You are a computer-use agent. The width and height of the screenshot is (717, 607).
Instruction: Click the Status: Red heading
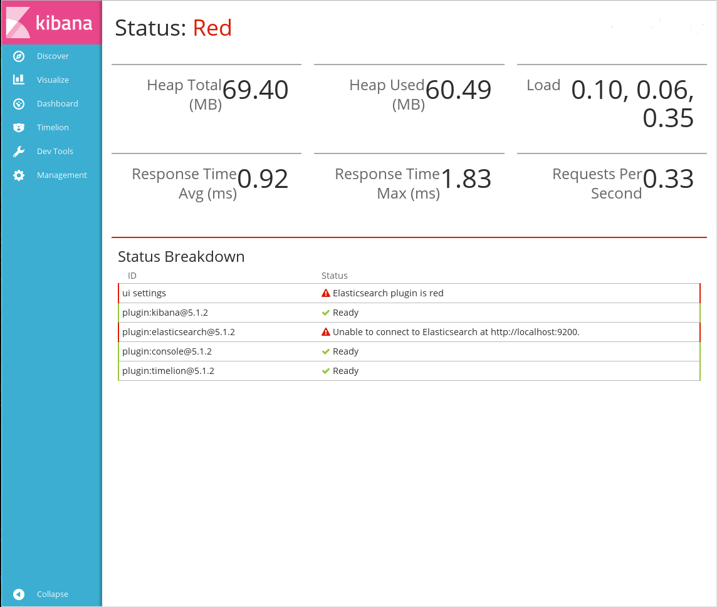point(174,28)
